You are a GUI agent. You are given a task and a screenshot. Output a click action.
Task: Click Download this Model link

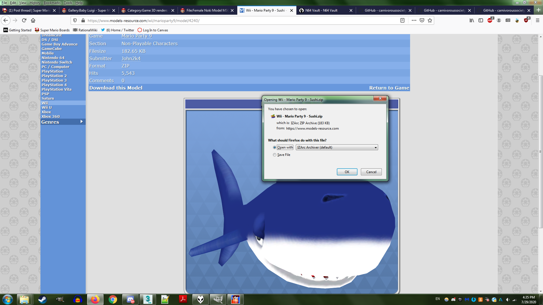pyautogui.click(x=116, y=88)
